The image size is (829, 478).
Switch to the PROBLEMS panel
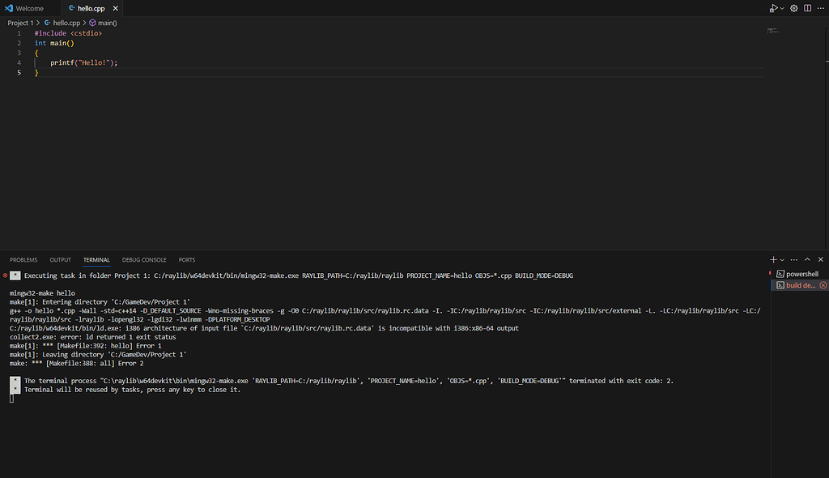pos(23,259)
